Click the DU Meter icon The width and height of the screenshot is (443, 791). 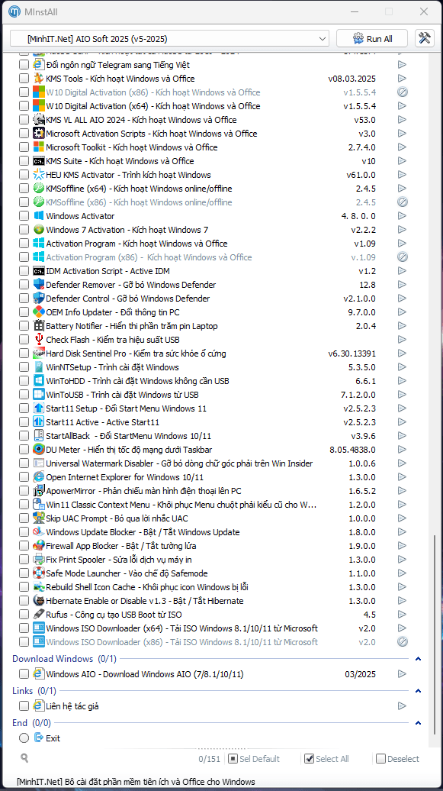[39, 450]
